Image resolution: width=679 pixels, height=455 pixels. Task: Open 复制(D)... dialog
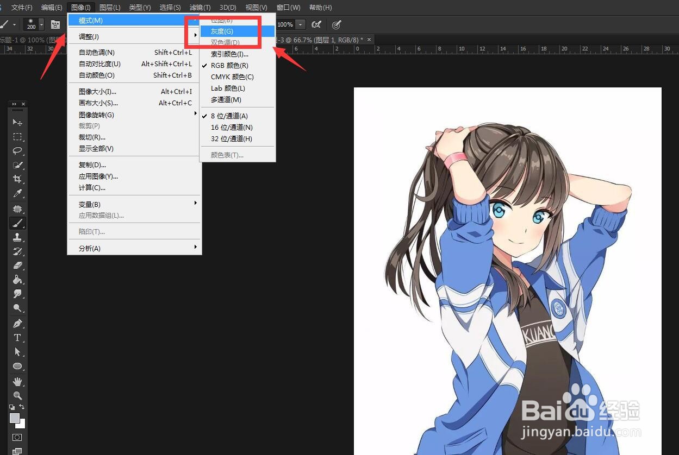pos(134,165)
